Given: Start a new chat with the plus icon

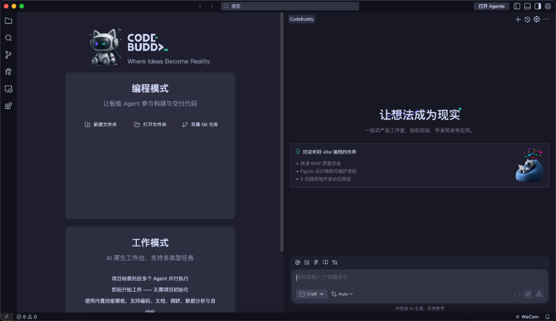Looking at the screenshot, I should 518,19.
